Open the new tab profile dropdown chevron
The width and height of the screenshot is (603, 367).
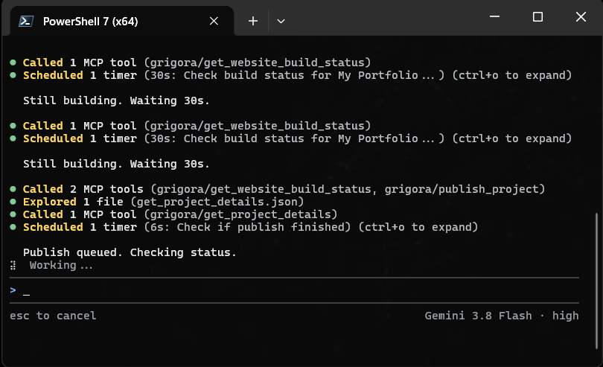tap(281, 21)
